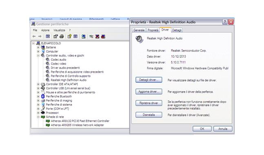Viewport: 264px width, 155px height.
Task: Switch to the Dettagli tab
Action: [x=177, y=30]
